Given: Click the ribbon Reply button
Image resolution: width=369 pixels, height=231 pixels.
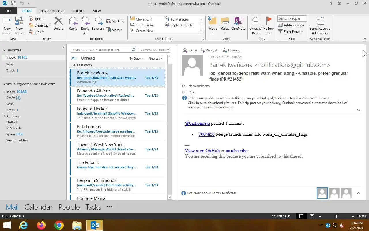Looking at the screenshot, I should click(x=73, y=24).
